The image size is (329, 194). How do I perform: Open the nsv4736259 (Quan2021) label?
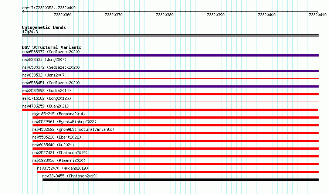tap(45, 106)
